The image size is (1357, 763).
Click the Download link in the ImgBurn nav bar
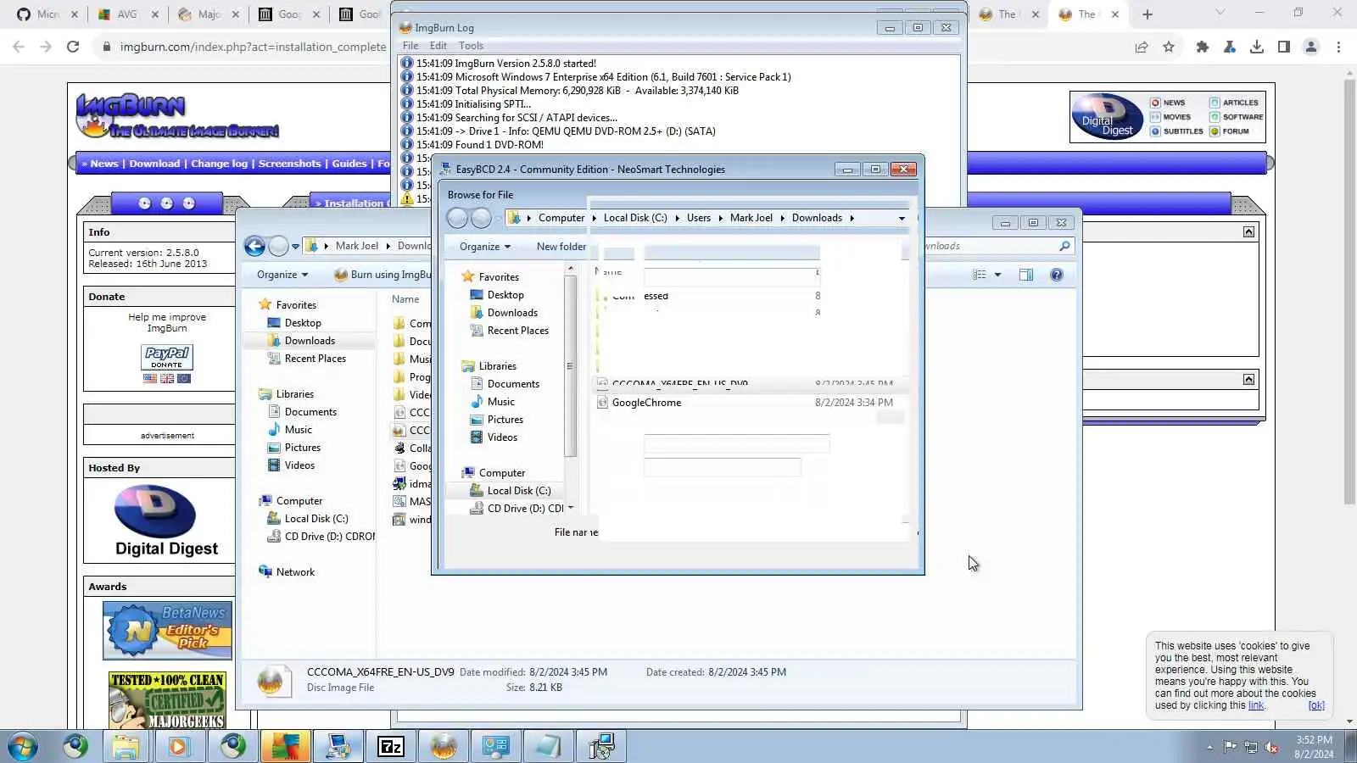[x=154, y=164]
